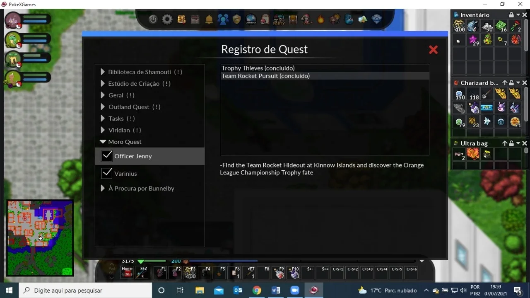Expand the Viridian quest group
This screenshot has height=298, width=530.
[103, 130]
